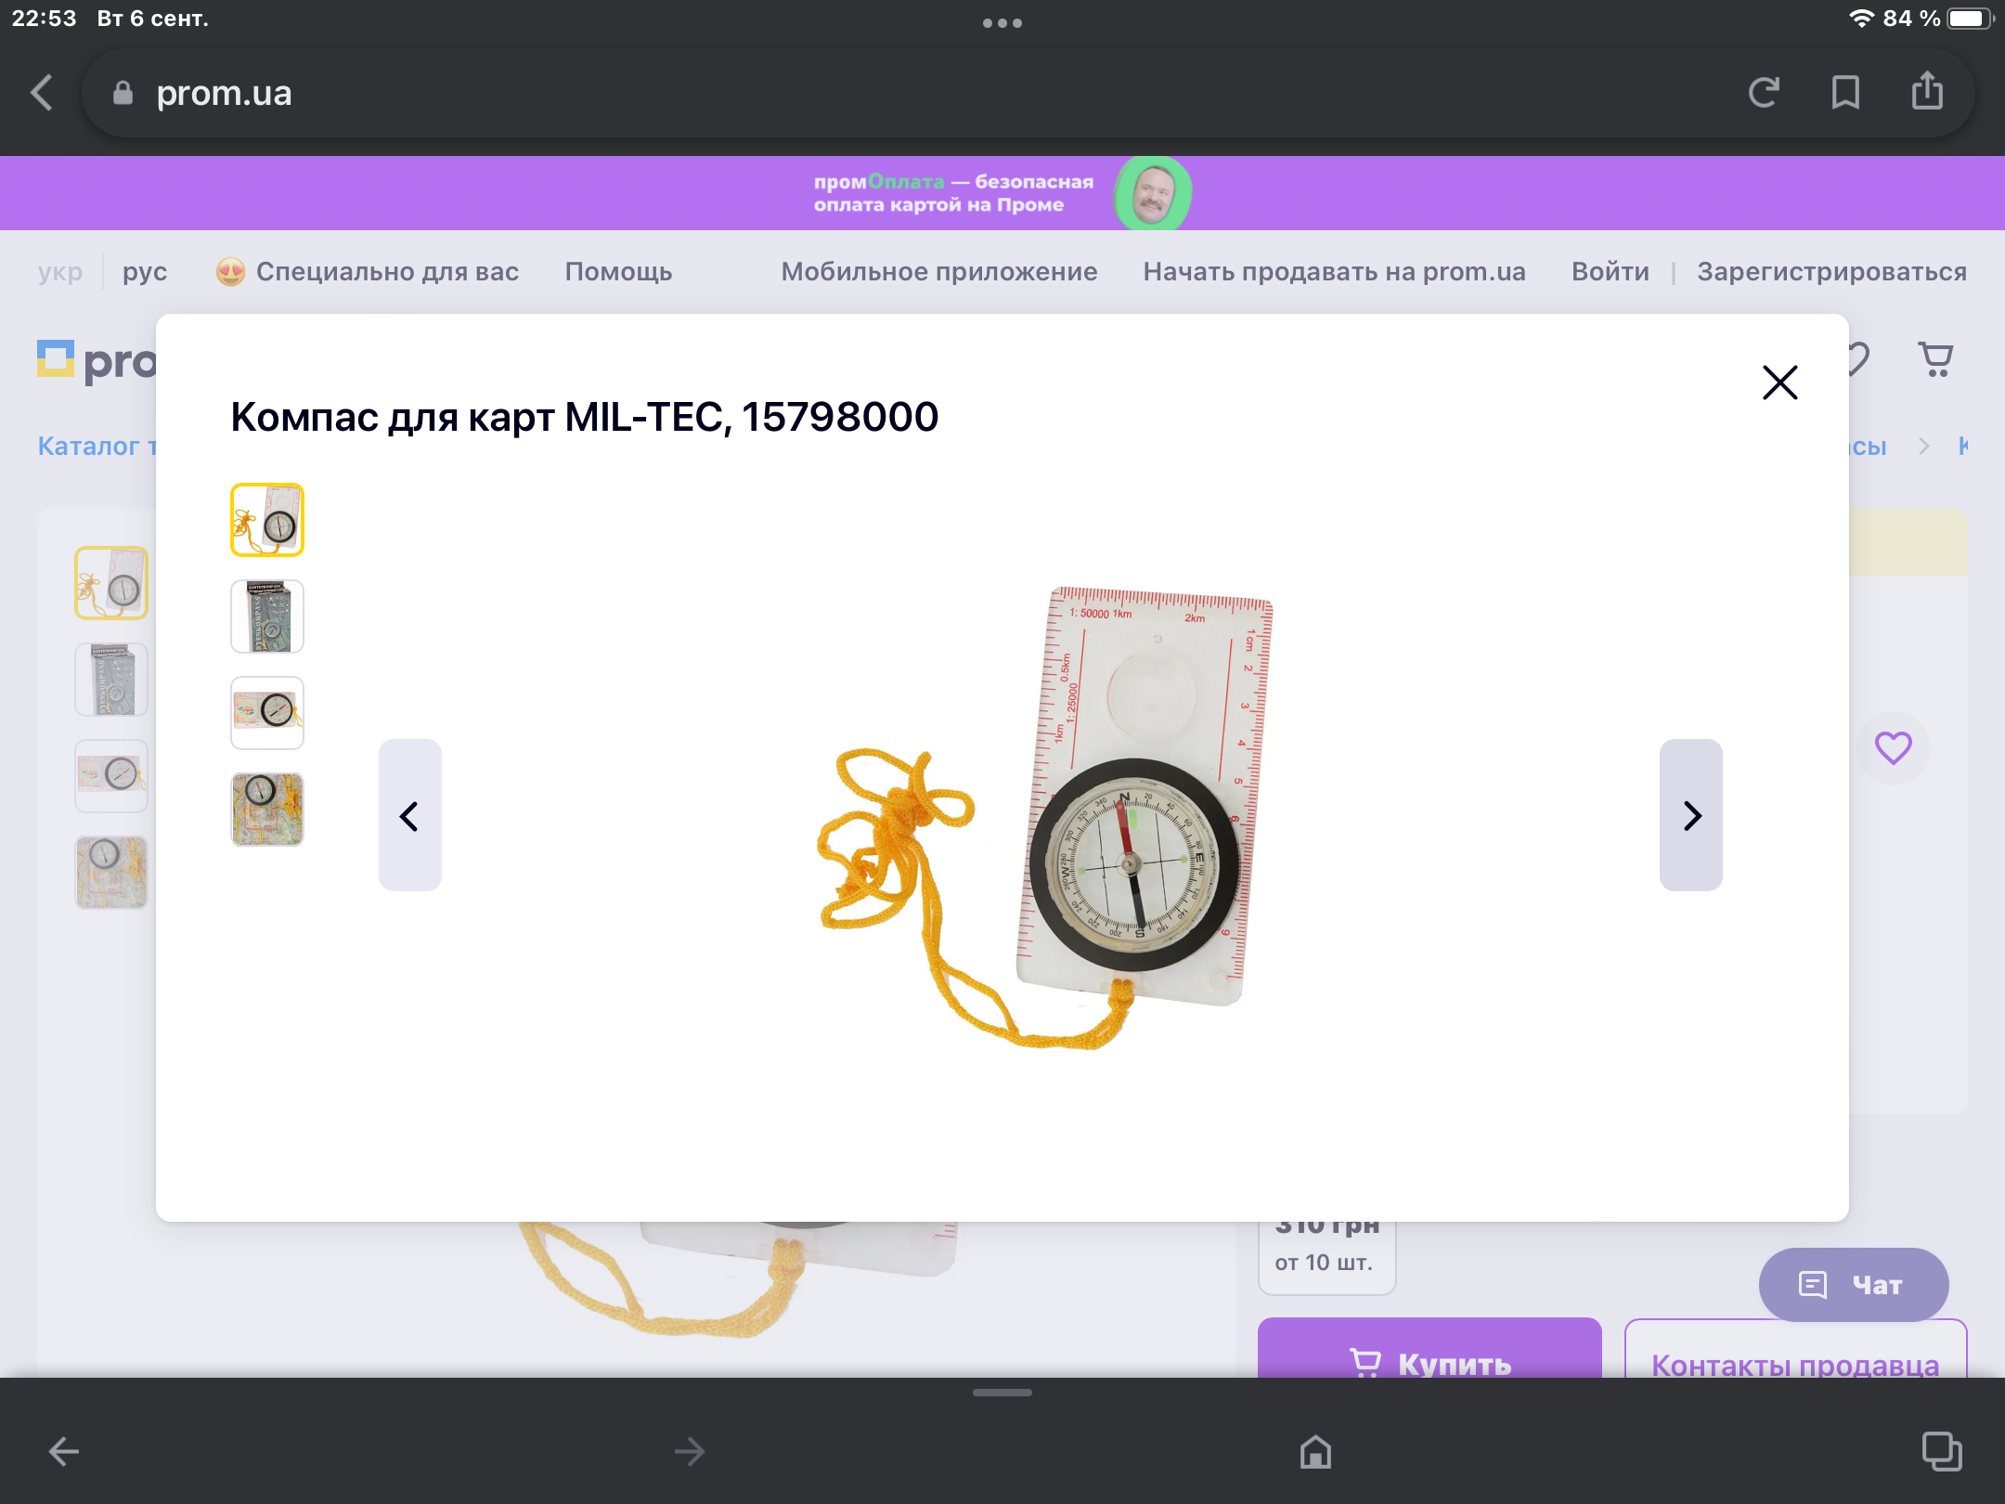Open the Чат button

(x=1853, y=1285)
